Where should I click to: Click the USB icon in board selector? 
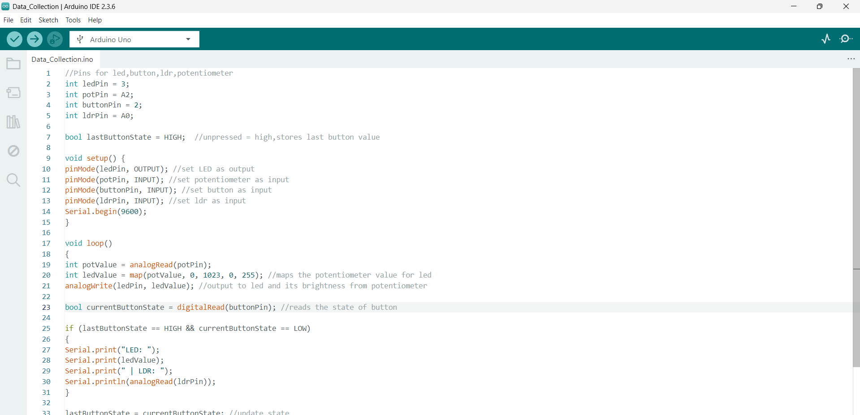80,39
